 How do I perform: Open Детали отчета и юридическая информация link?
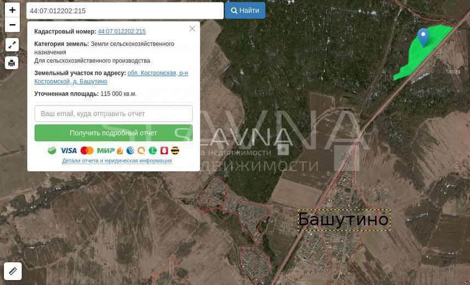[117, 161]
